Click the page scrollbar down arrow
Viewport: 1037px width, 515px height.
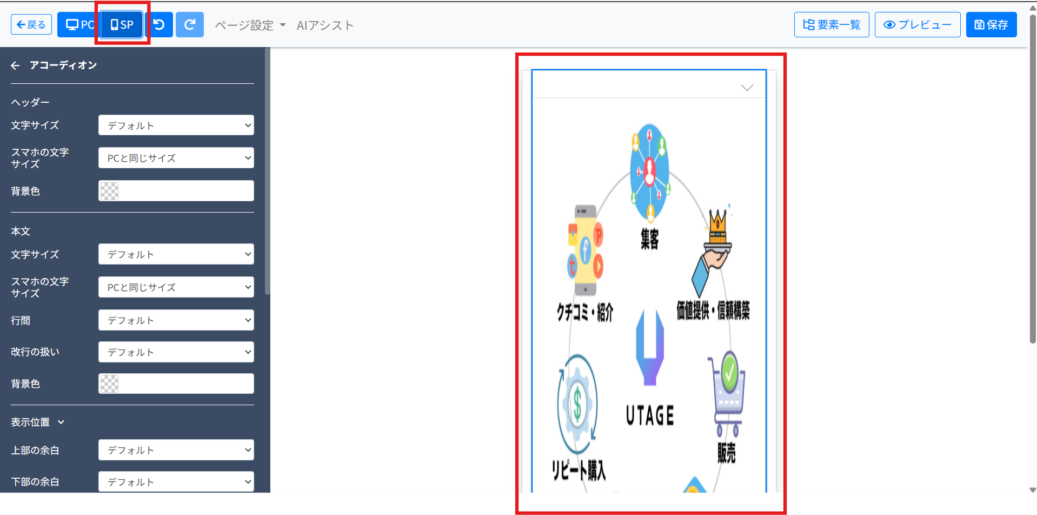click(1033, 490)
